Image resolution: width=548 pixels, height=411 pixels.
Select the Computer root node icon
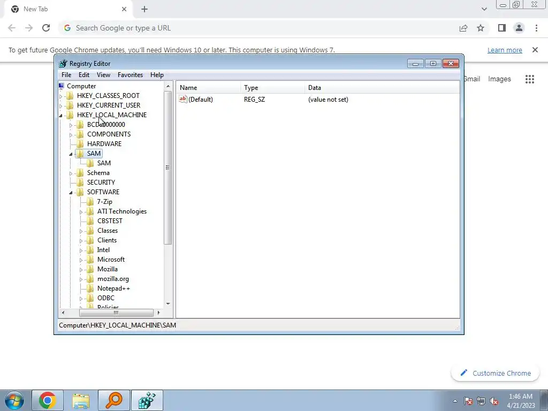pos(62,86)
